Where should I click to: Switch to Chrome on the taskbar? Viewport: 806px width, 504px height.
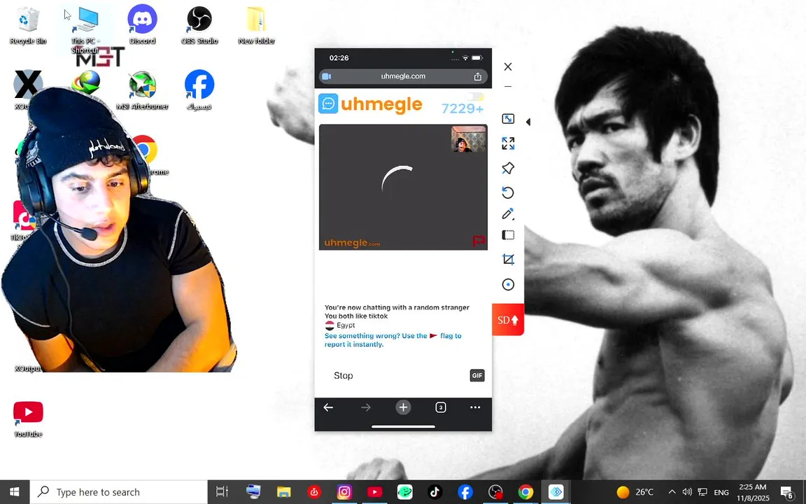(525, 492)
